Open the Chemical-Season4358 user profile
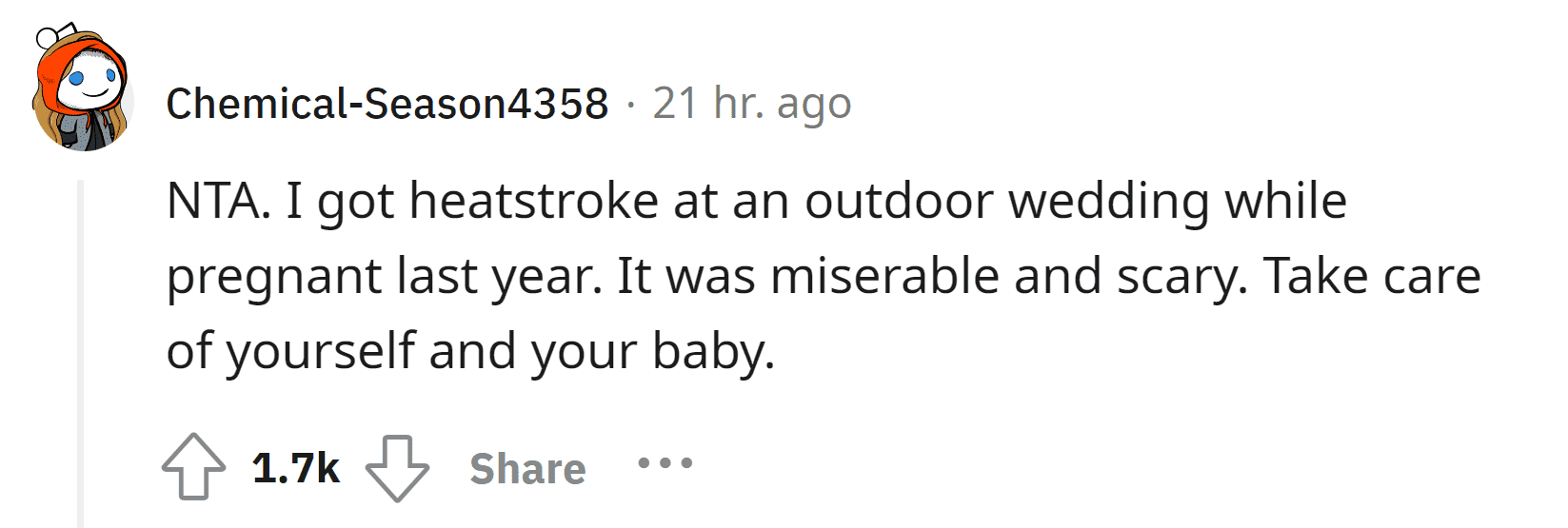Image resolution: width=1568 pixels, height=528 pixels. (387, 103)
